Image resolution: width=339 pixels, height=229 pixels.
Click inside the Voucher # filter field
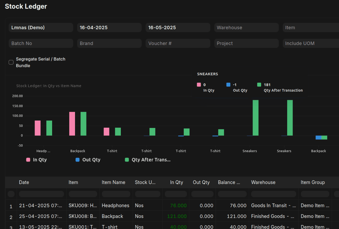pyautogui.click(x=178, y=43)
